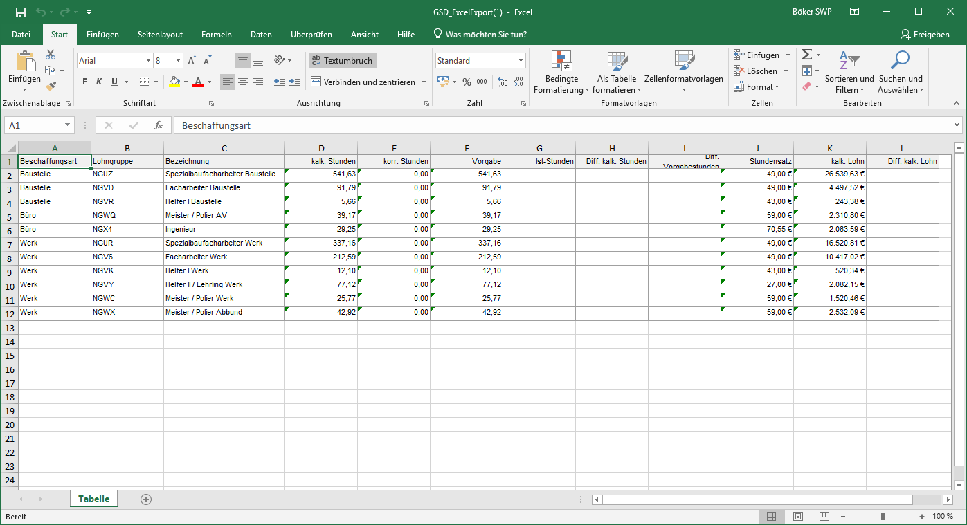Viewport: 967px width, 525px height.
Task: Apply the borders icon in Schriftart
Action: [144, 82]
